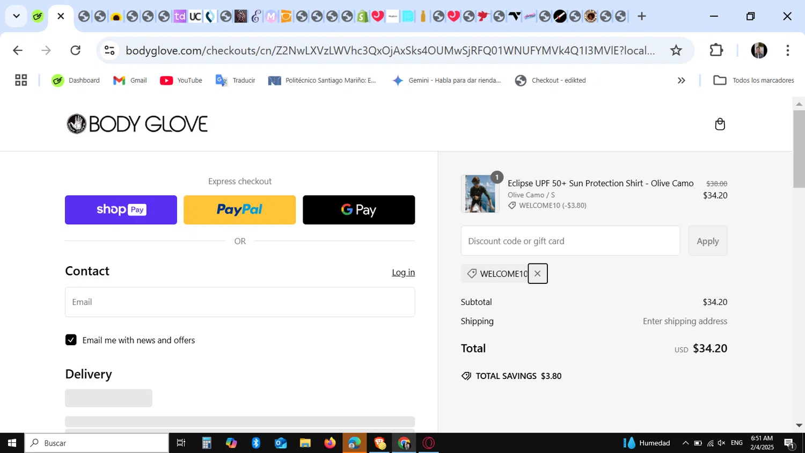Remove the WELCOME10 discount code
The width and height of the screenshot is (805, 453).
click(x=537, y=274)
